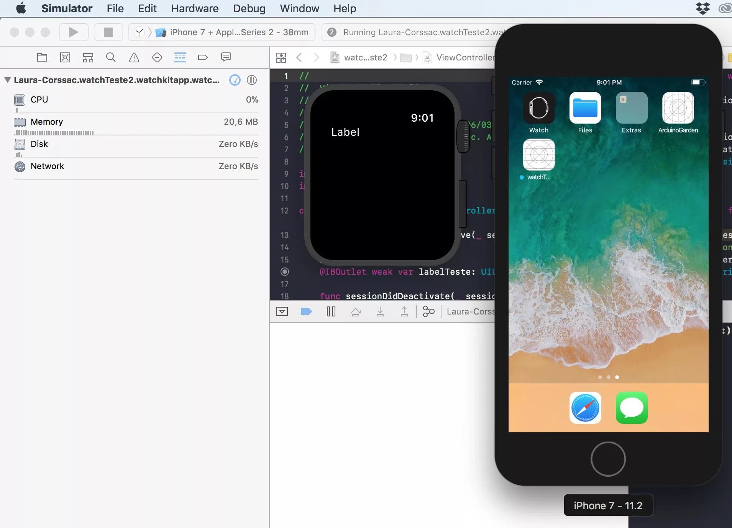Open Messages in the iPhone dock

632,408
